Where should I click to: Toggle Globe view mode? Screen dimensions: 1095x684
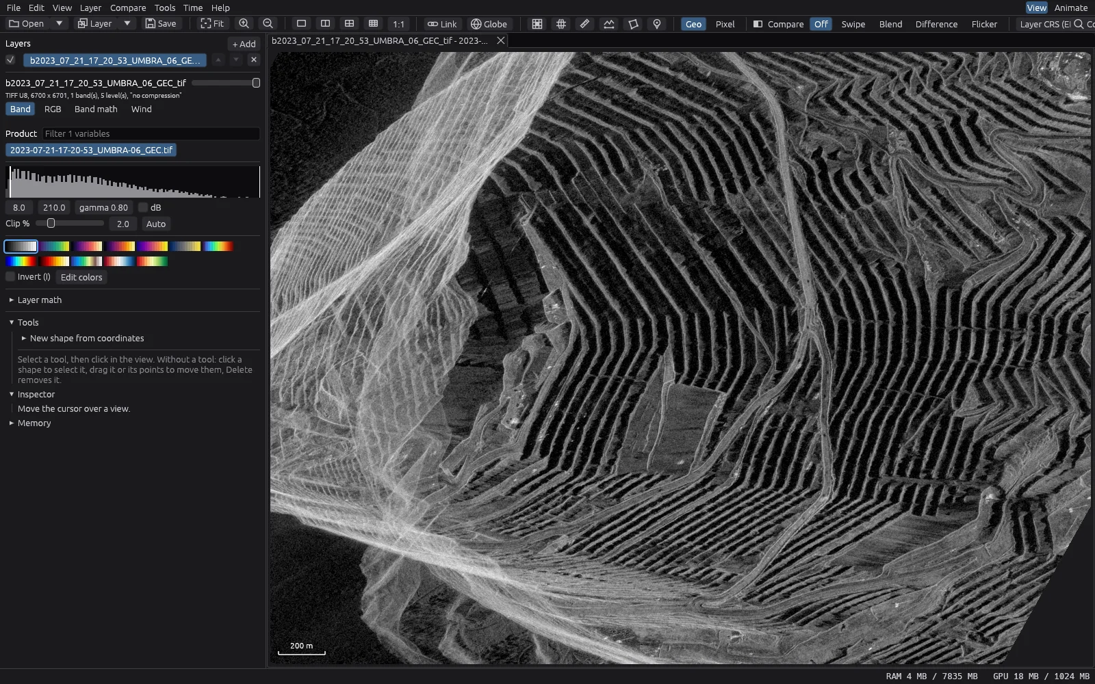click(x=489, y=24)
